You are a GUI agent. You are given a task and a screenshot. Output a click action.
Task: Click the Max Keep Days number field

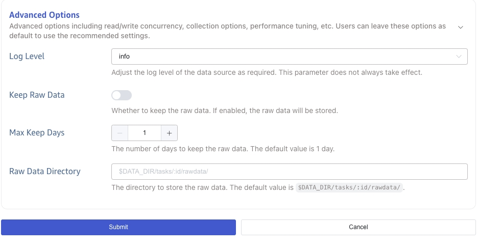[145, 133]
